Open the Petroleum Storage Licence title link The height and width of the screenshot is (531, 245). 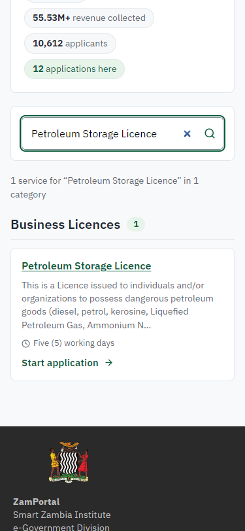tap(86, 266)
